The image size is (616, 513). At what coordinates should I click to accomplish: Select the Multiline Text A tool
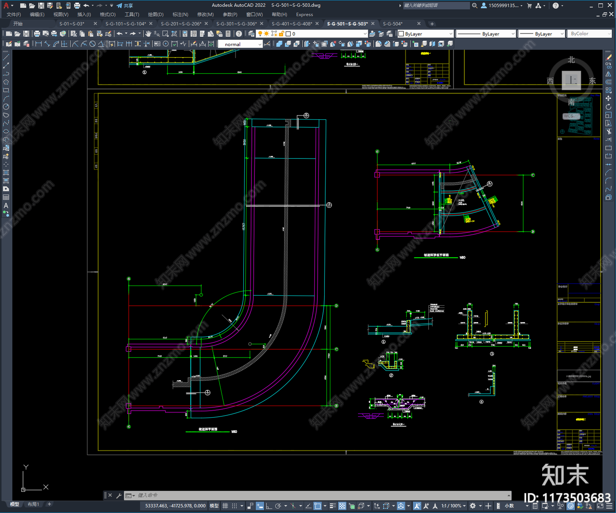[x=6, y=206]
